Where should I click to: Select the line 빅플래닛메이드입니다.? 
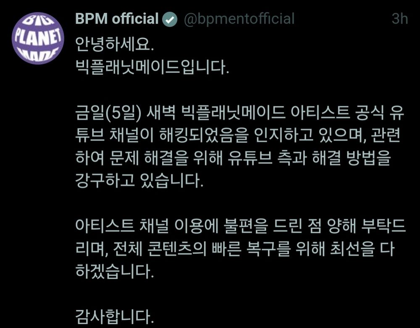tap(152, 67)
